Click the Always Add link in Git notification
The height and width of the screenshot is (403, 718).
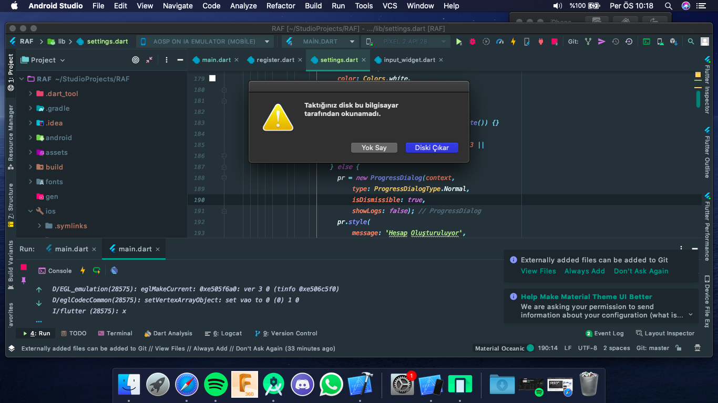(x=584, y=271)
